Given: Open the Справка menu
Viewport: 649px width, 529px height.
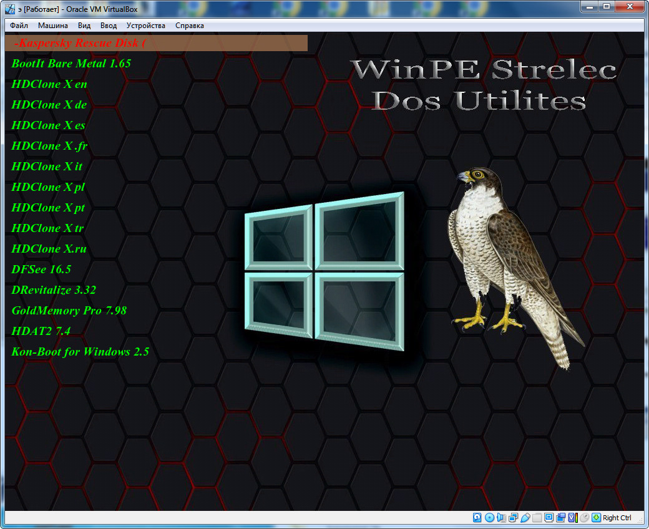Looking at the screenshot, I should (x=190, y=26).
